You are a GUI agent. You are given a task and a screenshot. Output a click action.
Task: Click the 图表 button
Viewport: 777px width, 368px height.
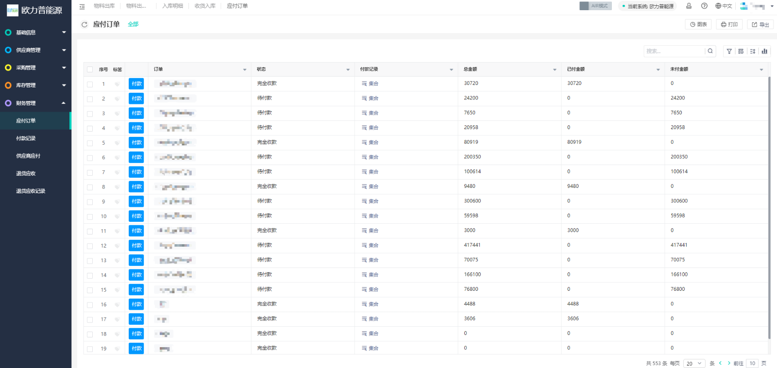(698, 24)
